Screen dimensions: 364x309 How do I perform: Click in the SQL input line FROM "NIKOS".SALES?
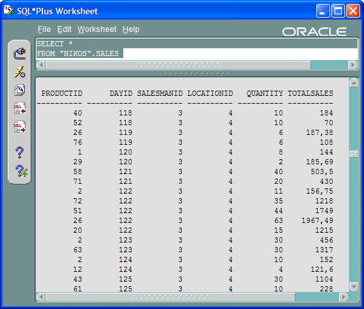(78, 53)
